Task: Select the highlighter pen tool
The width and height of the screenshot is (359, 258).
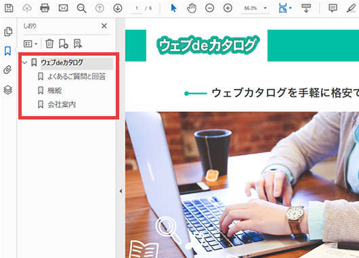Action: point(351,8)
